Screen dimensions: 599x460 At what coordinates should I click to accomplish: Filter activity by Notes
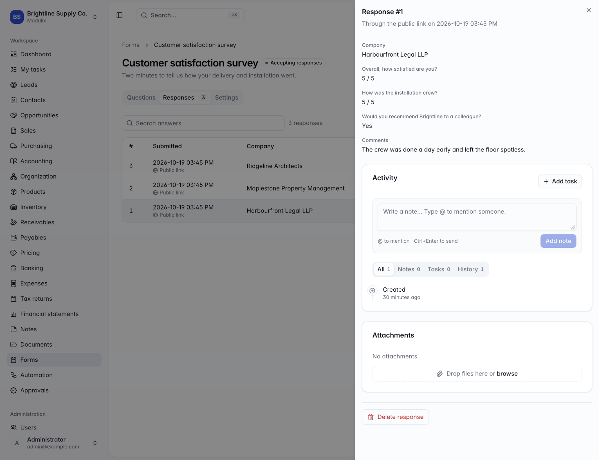(x=409, y=269)
